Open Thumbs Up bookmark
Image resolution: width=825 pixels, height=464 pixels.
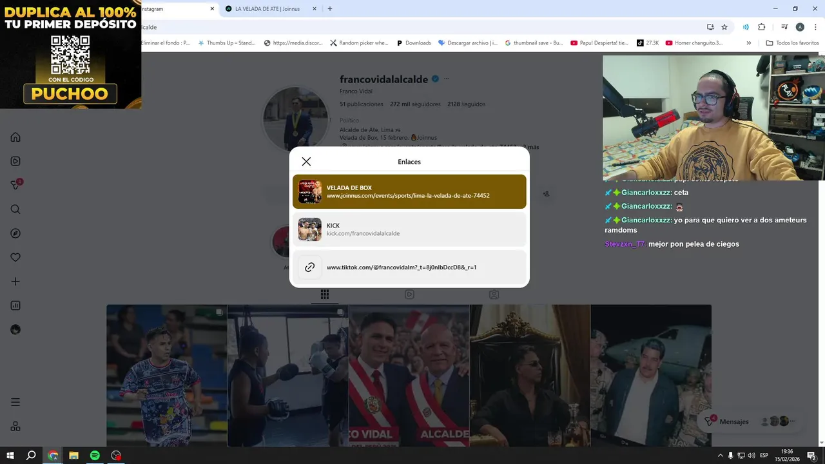tap(227, 43)
